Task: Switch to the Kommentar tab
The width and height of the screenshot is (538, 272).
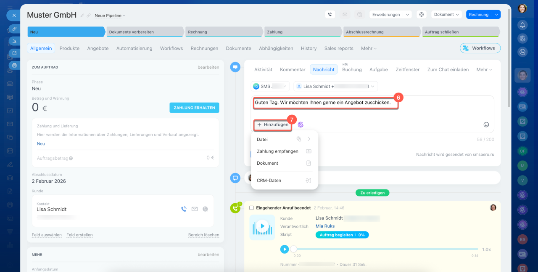Action: tap(293, 70)
